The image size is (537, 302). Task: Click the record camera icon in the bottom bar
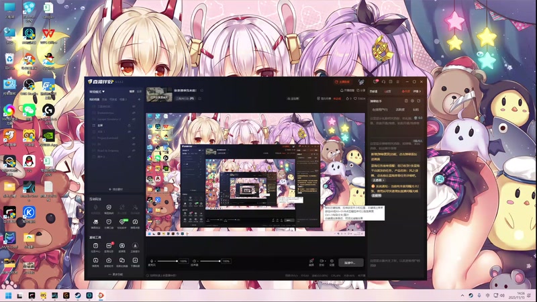[322, 261]
